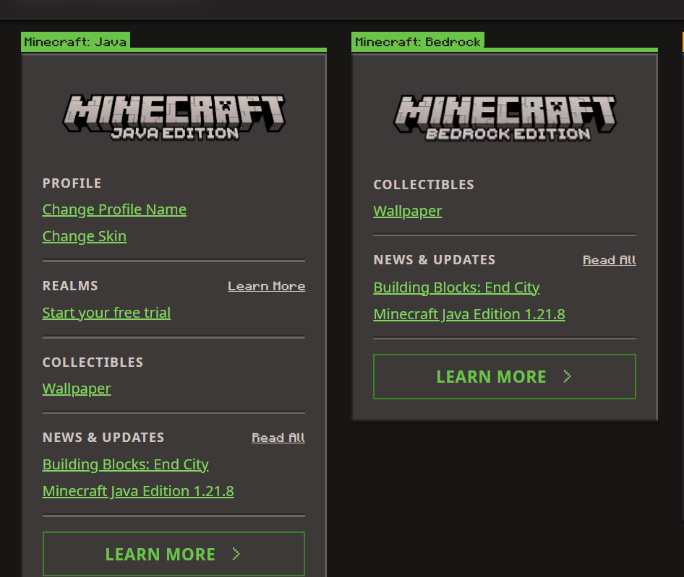This screenshot has width=684, height=577.
Task: Click the Minecraft Java Edition logo
Action: (x=174, y=117)
